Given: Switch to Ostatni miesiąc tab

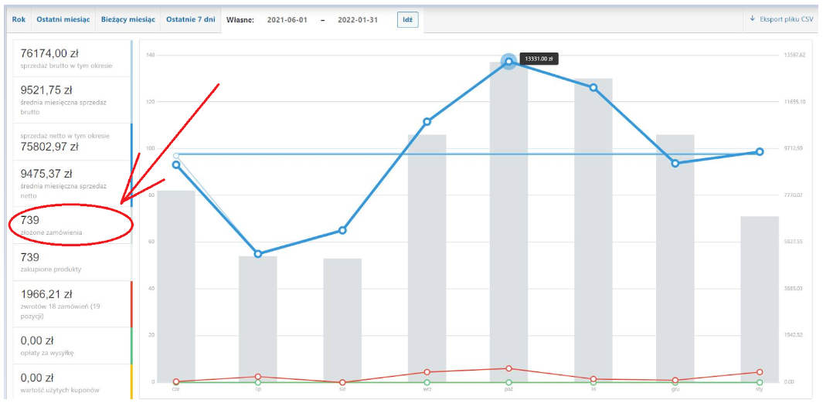Looking at the screenshot, I should pos(63,19).
